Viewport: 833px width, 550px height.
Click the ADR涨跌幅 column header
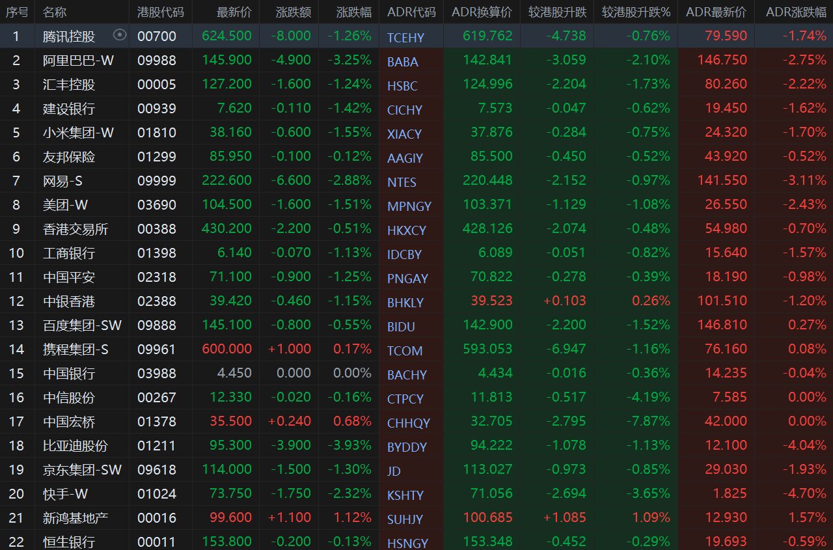pos(796,12)
